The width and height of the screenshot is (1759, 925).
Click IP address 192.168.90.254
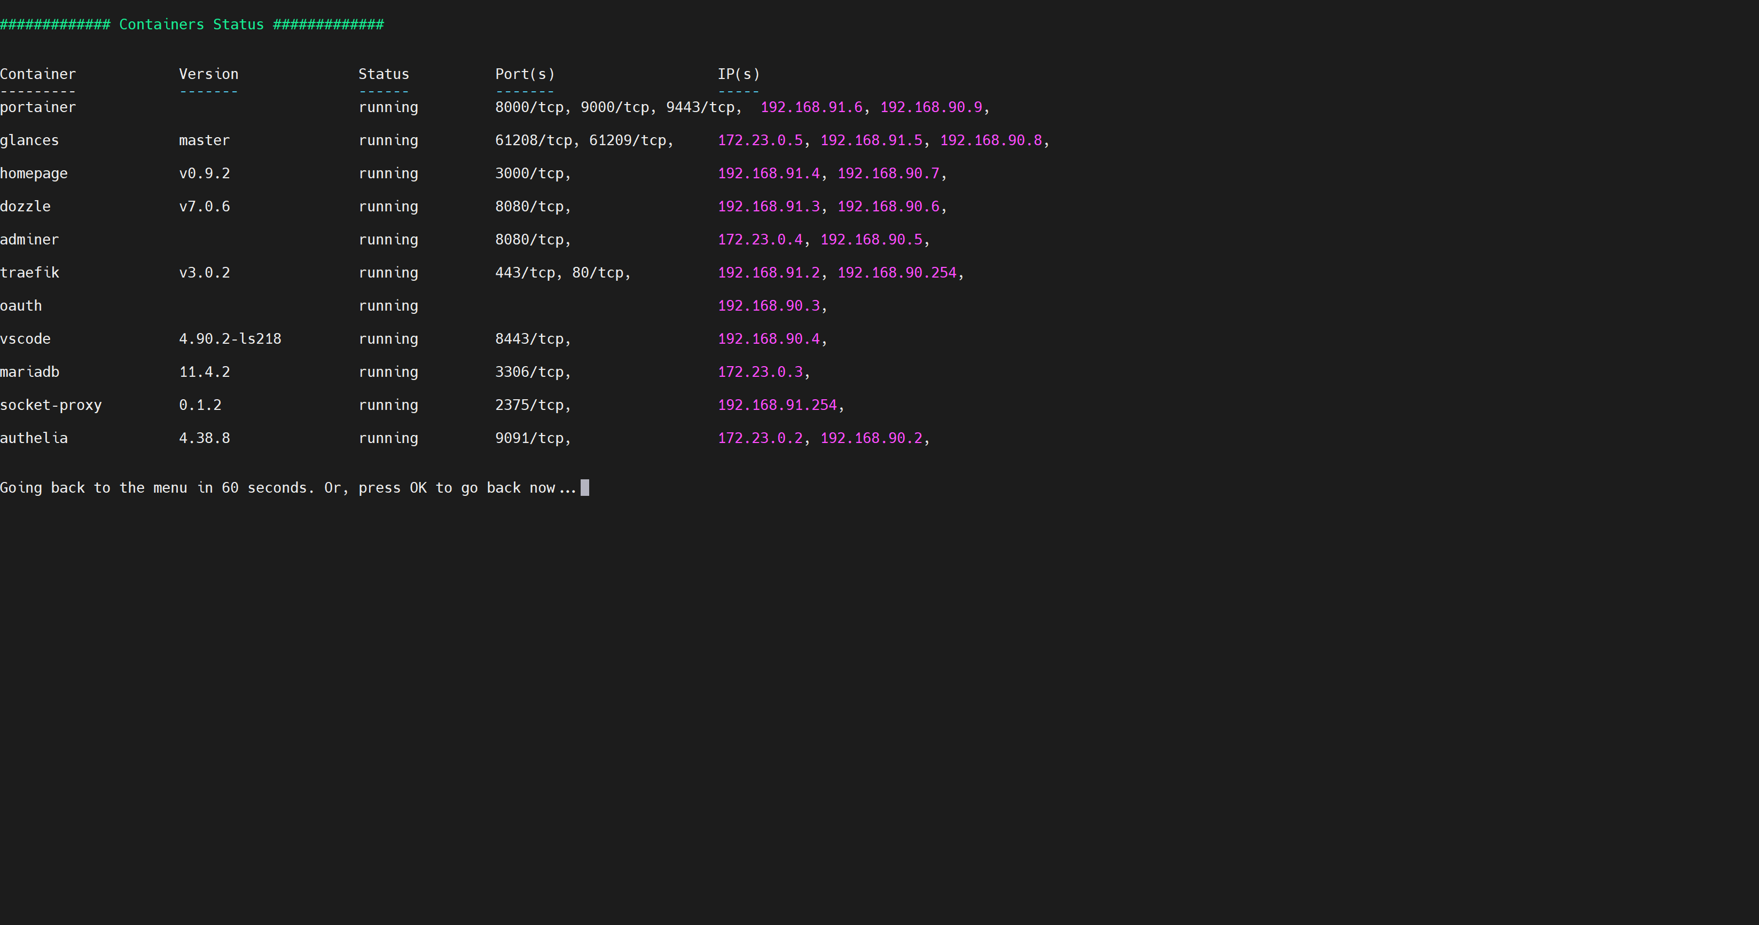[896, 273]
